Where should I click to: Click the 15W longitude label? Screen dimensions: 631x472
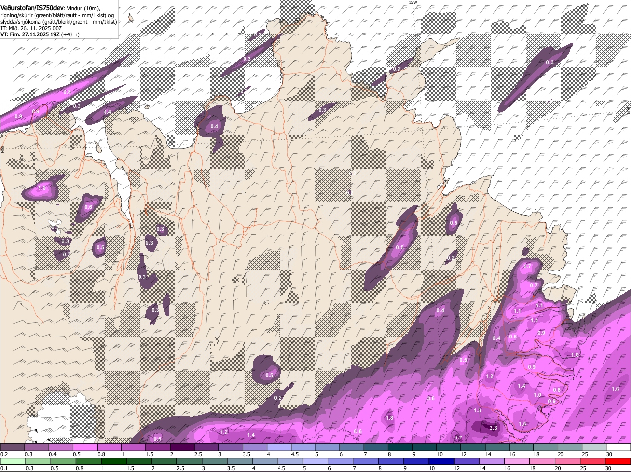tap(413, 2)
